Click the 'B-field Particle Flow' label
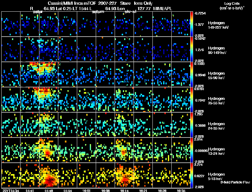This screenshot has width=252, height=192. point(235,182)
